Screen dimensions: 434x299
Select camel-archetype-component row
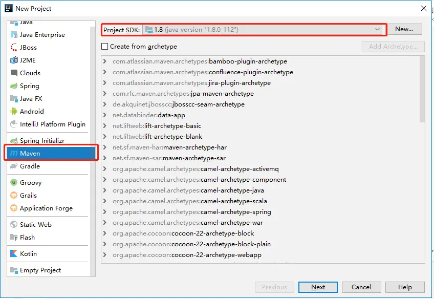coord(261,180)
